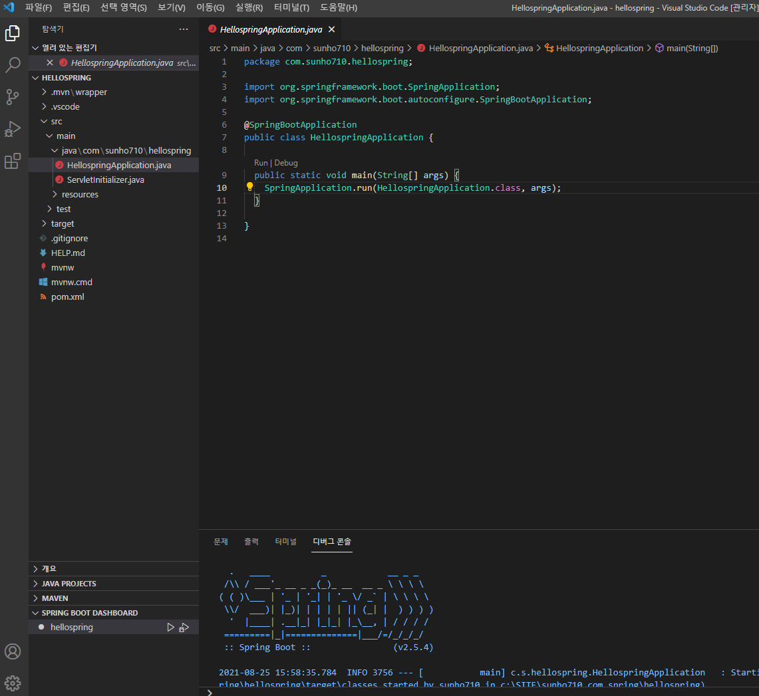Collapse the src folder
This screenshot has height=696, width=759.
pos(57,122)
